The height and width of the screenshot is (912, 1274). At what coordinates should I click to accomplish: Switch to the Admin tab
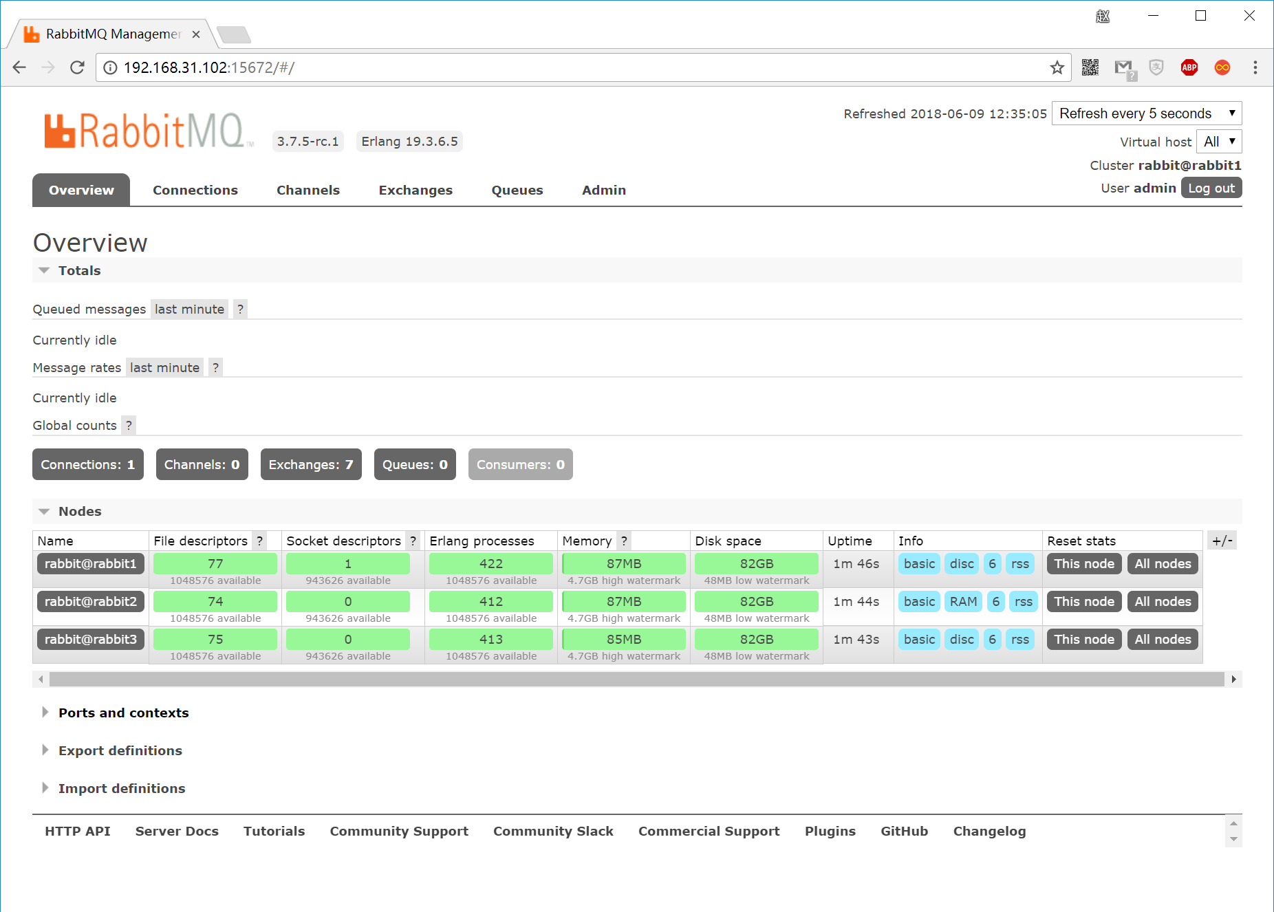pos(604,190)
